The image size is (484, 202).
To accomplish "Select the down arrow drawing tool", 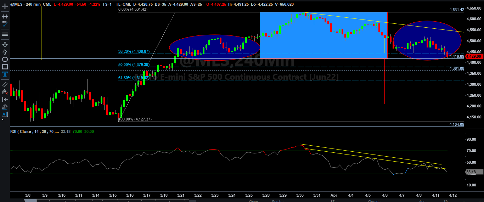I will pyautogui.click(x=5, y=44).
